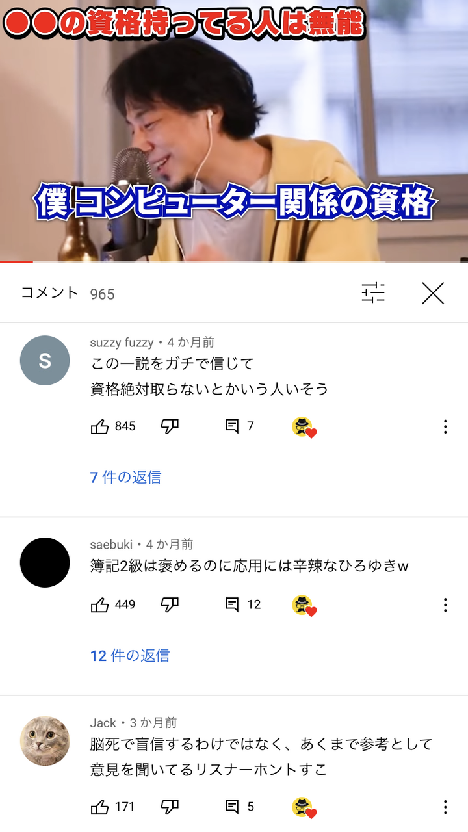The image size is (468, 832).
Task: Open saebuki's channel name link
Action: [111, 545]
